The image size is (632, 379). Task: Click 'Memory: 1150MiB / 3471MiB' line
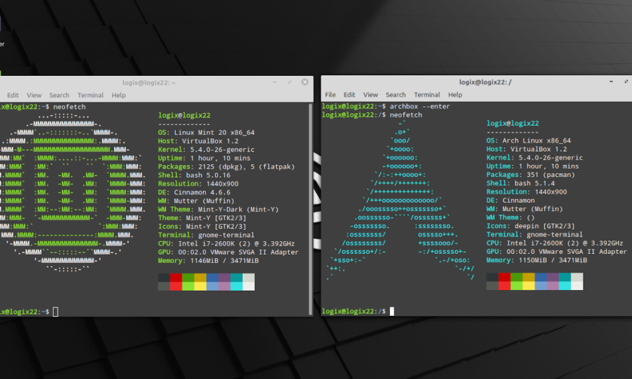(537, 260)
